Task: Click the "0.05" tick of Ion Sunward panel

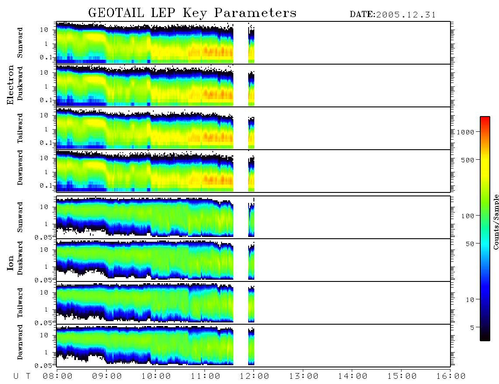Action: 43,237
